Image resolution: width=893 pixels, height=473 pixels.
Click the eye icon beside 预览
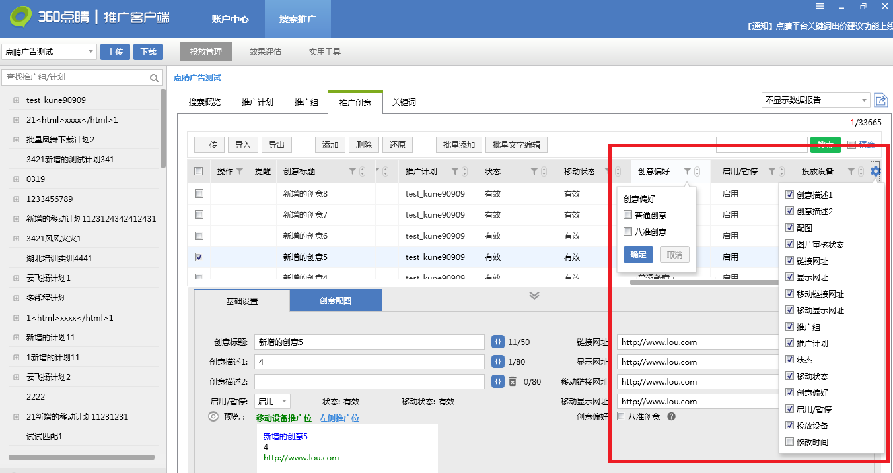click(x=213, y=417)
